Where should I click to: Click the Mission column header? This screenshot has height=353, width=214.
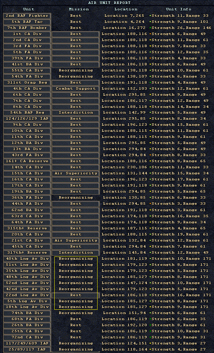79,9
